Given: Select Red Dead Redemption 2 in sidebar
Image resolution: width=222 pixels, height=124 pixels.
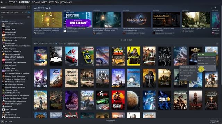Looking at the screenshot, I should pyautogui.click(x=14, y=104).
